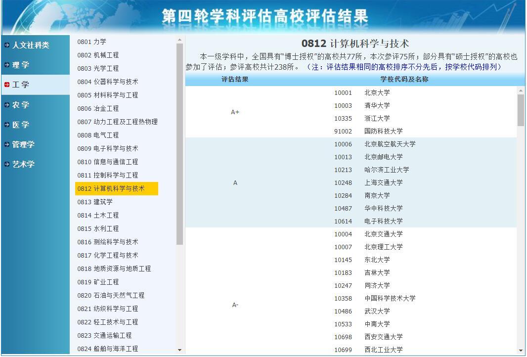Click the red arrow icon beside 工学
527x357 pixels.
[x=7, y=85]
